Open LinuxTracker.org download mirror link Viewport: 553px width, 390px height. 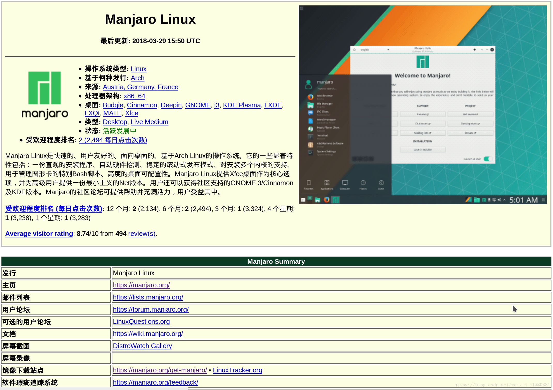[237, 370]
